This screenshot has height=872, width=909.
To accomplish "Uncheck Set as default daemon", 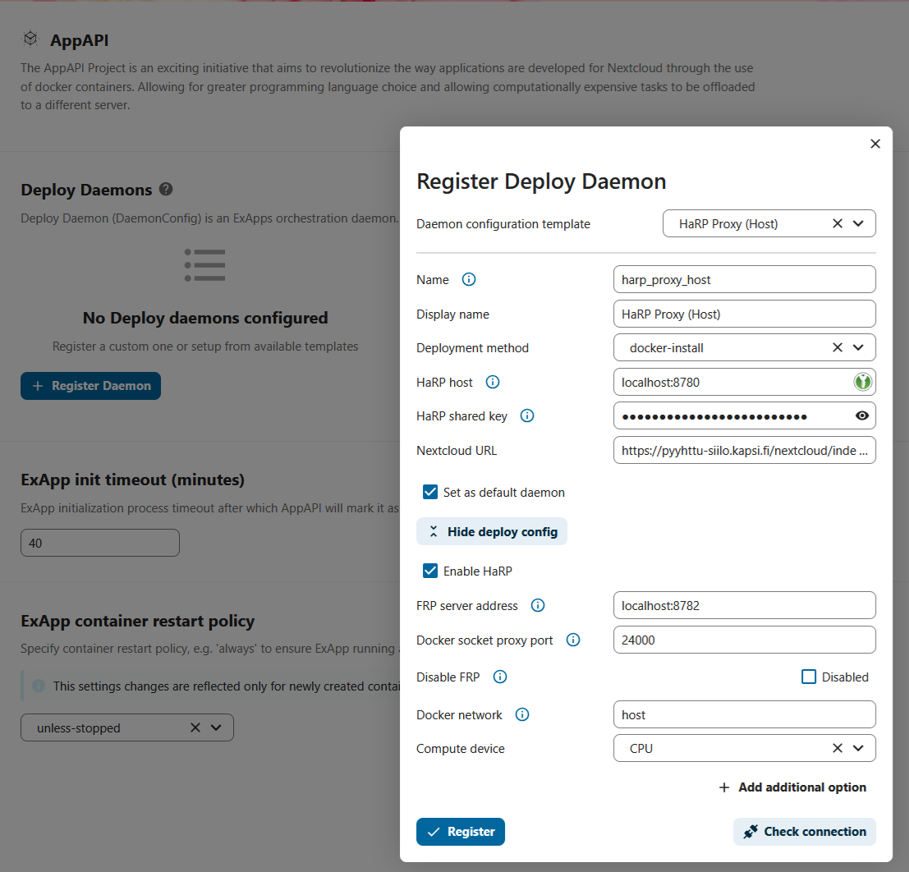I will 429,492.
